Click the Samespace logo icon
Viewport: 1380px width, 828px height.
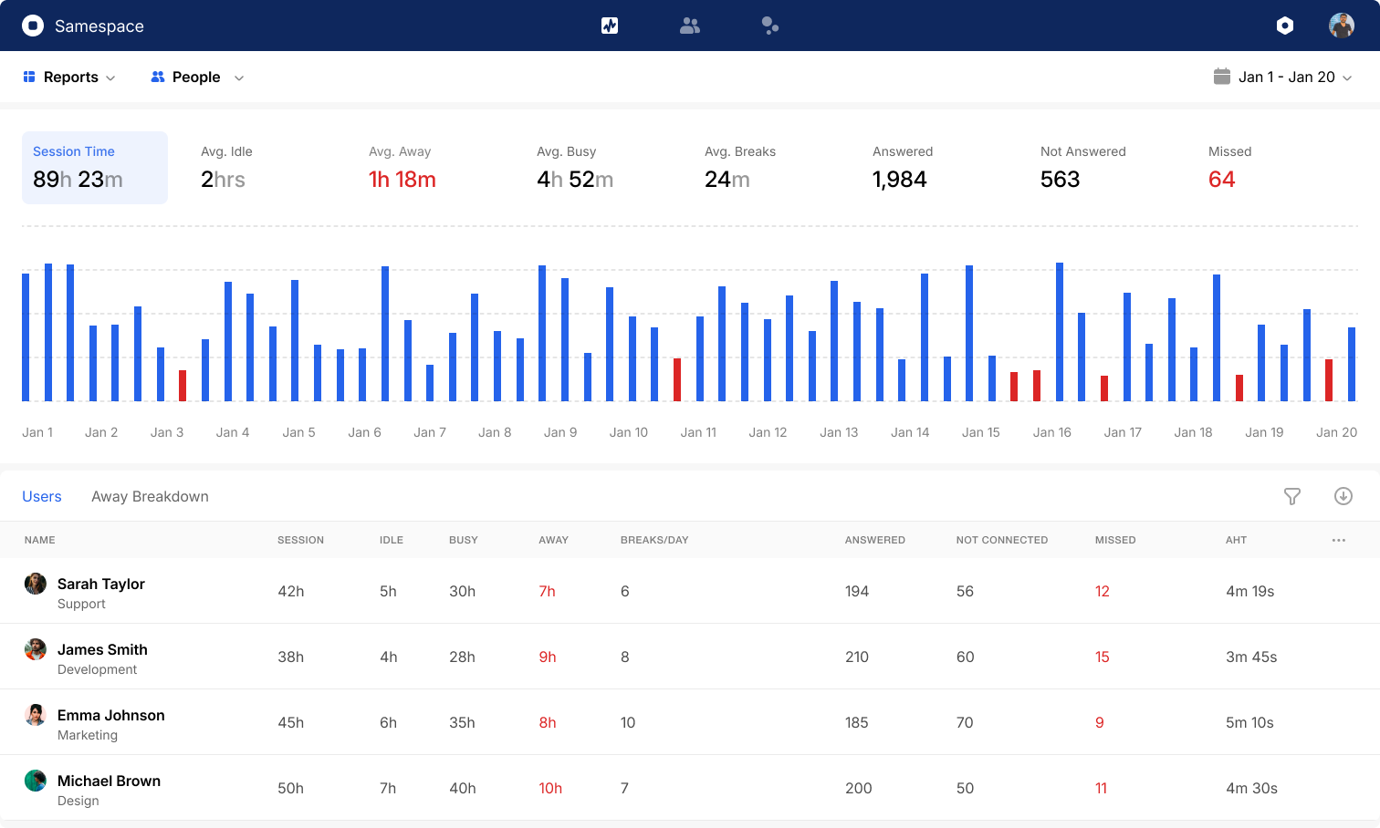point(33,26)
